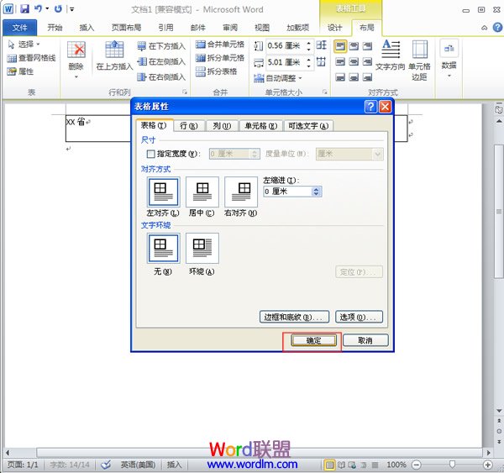Click Cancel (取消) button in dialog

tap(365, 340)
